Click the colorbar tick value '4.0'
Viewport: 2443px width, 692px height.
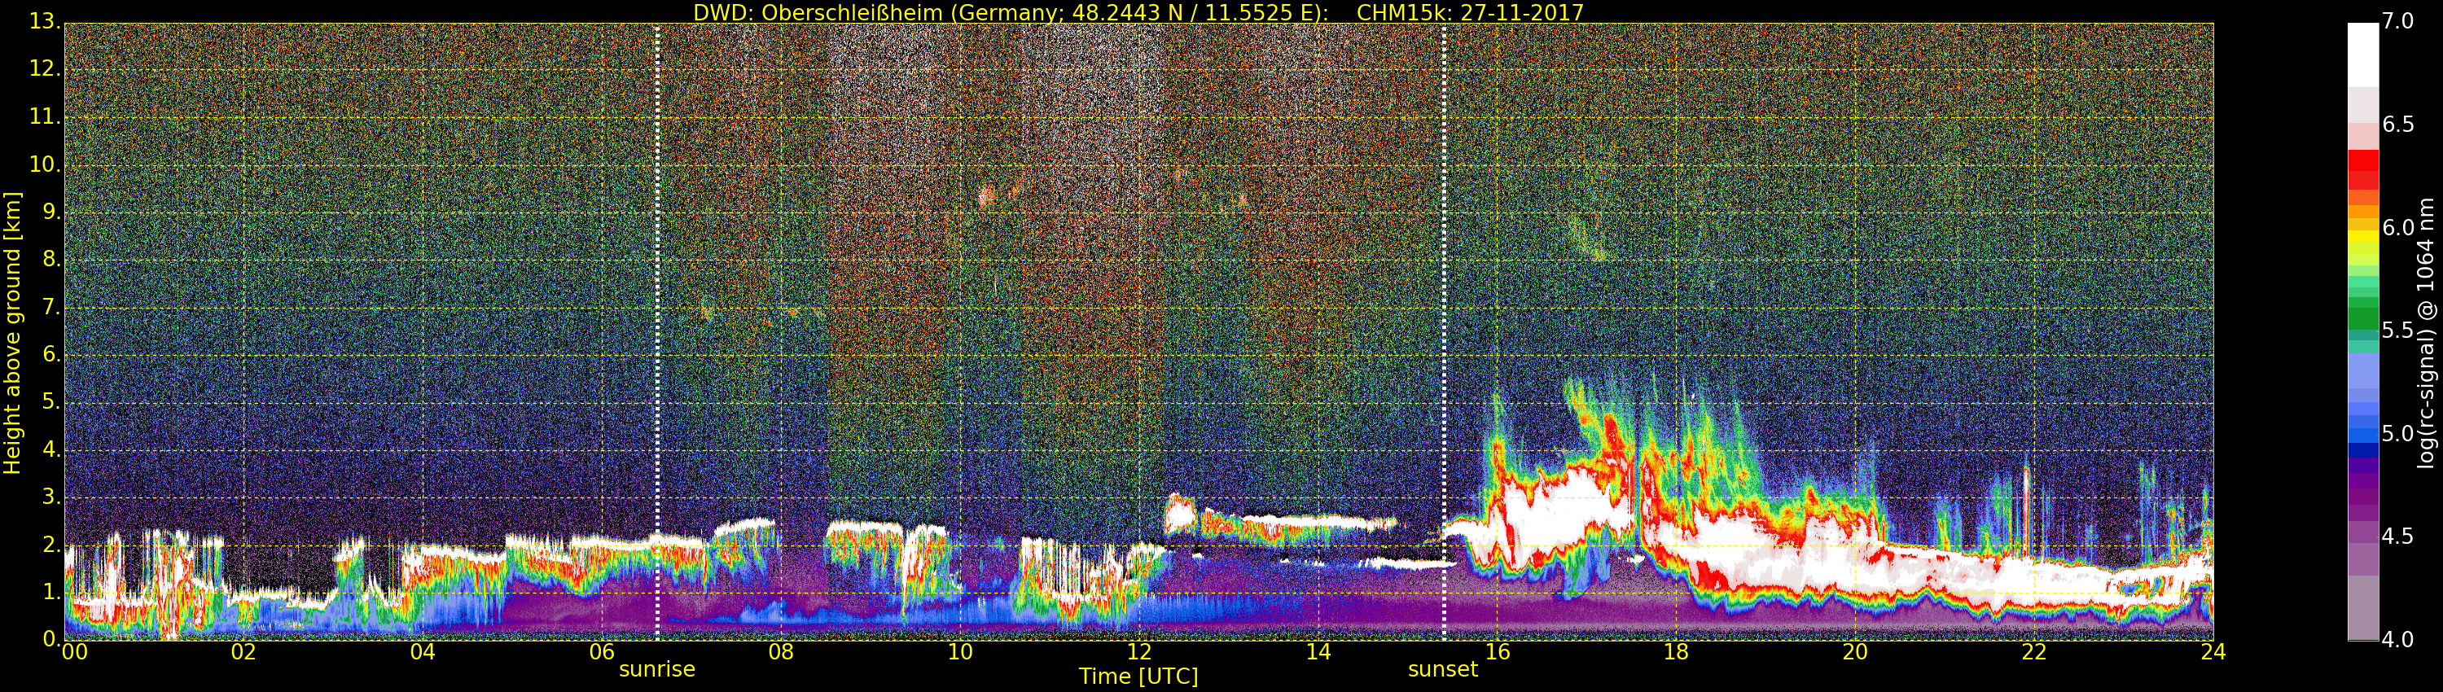(x=2398, y=640)
